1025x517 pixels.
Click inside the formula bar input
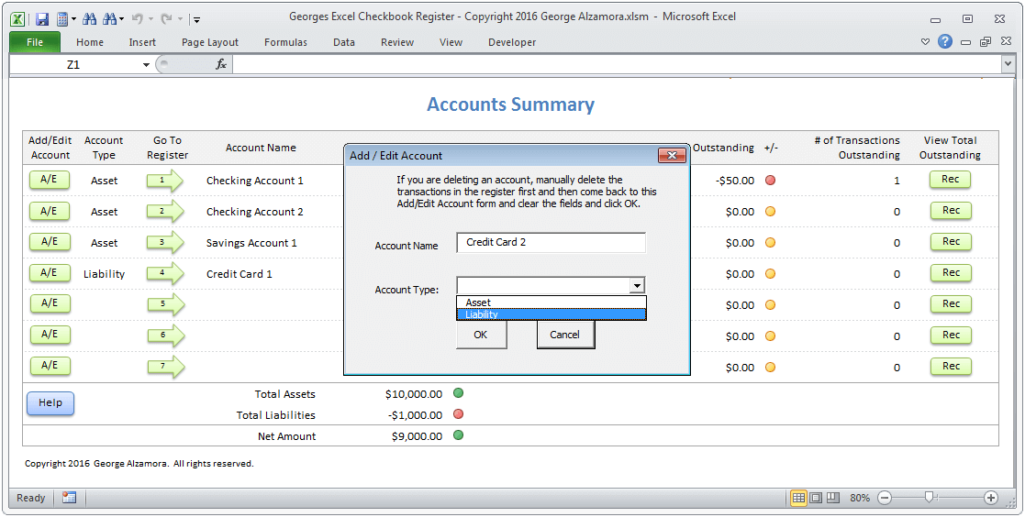617,64
